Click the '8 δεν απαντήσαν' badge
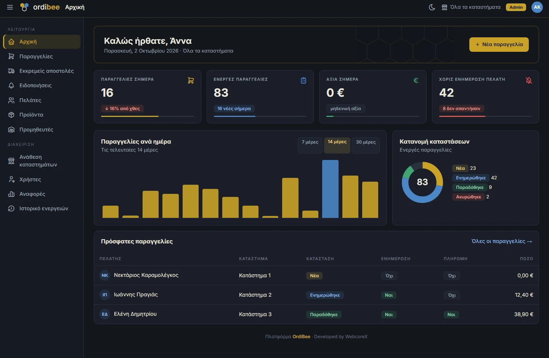 pyautogui.click(x=461, y=109)
